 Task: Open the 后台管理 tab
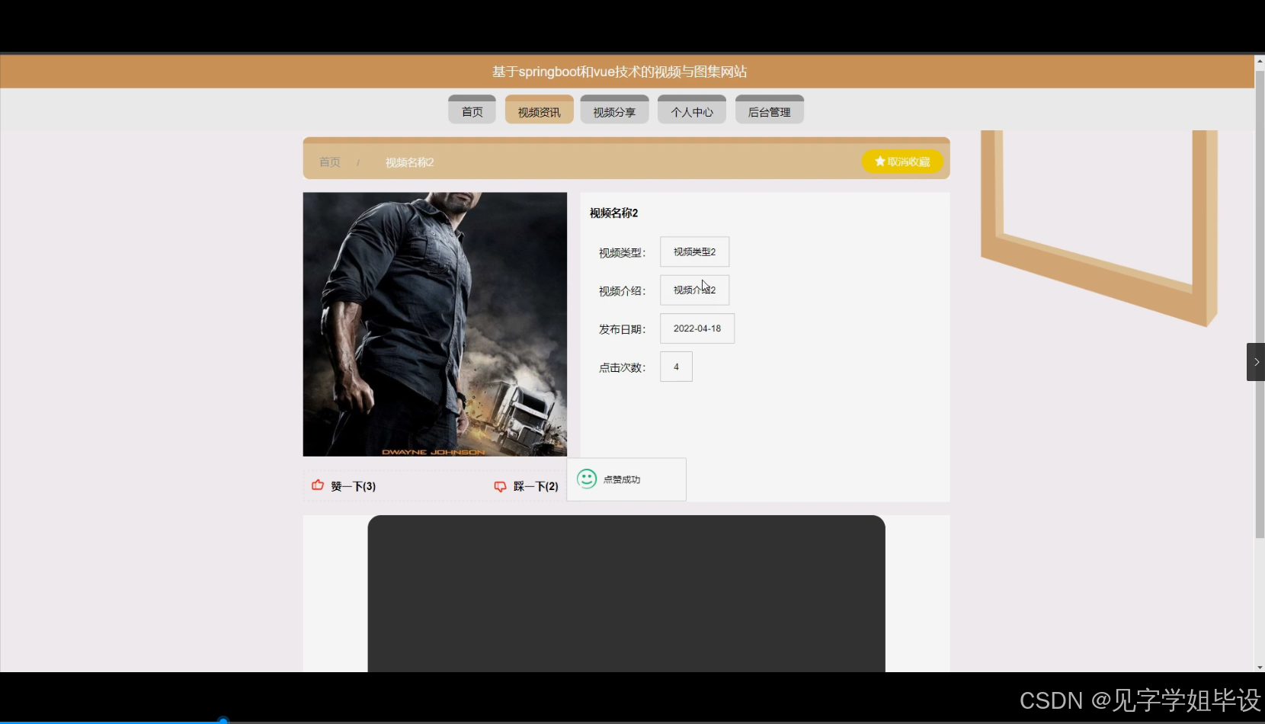click(x=770, y=110)
